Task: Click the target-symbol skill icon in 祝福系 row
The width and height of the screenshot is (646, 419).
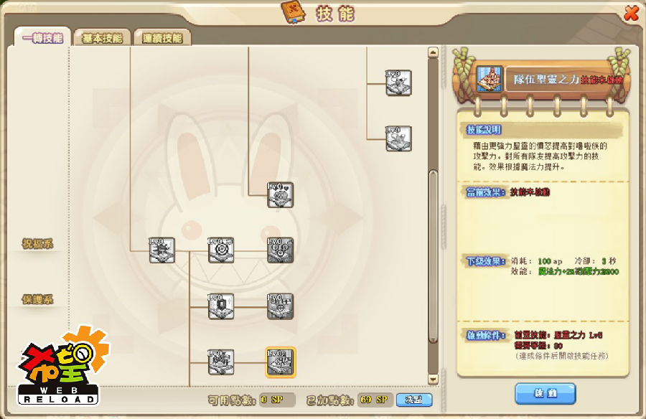Action: 221,250
